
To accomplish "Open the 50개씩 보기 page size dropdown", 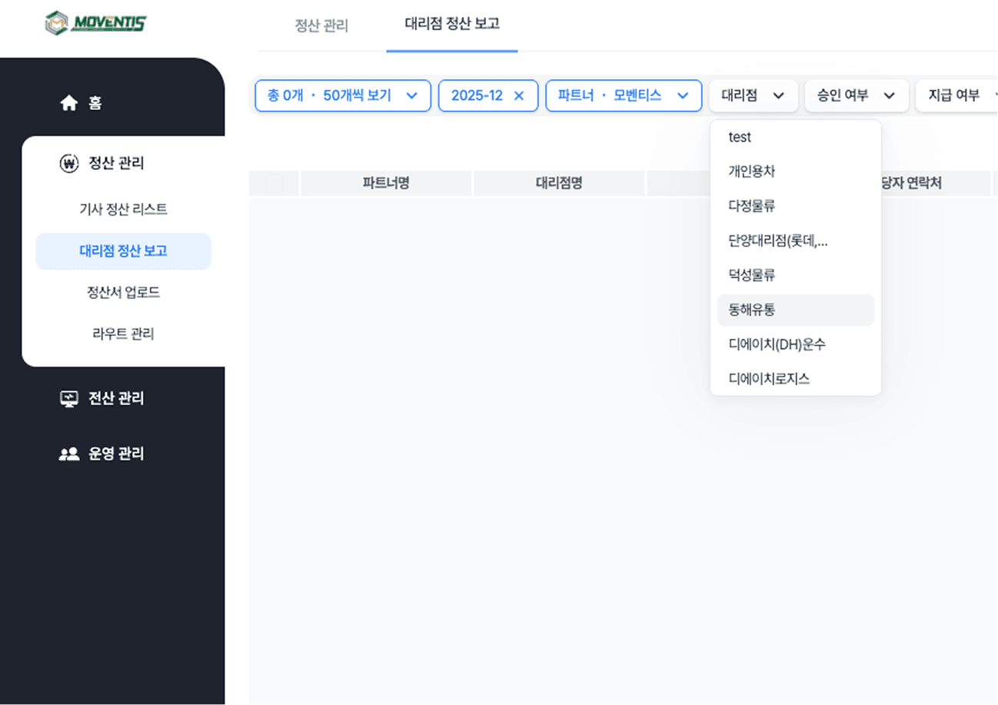I will click(342, 95).
